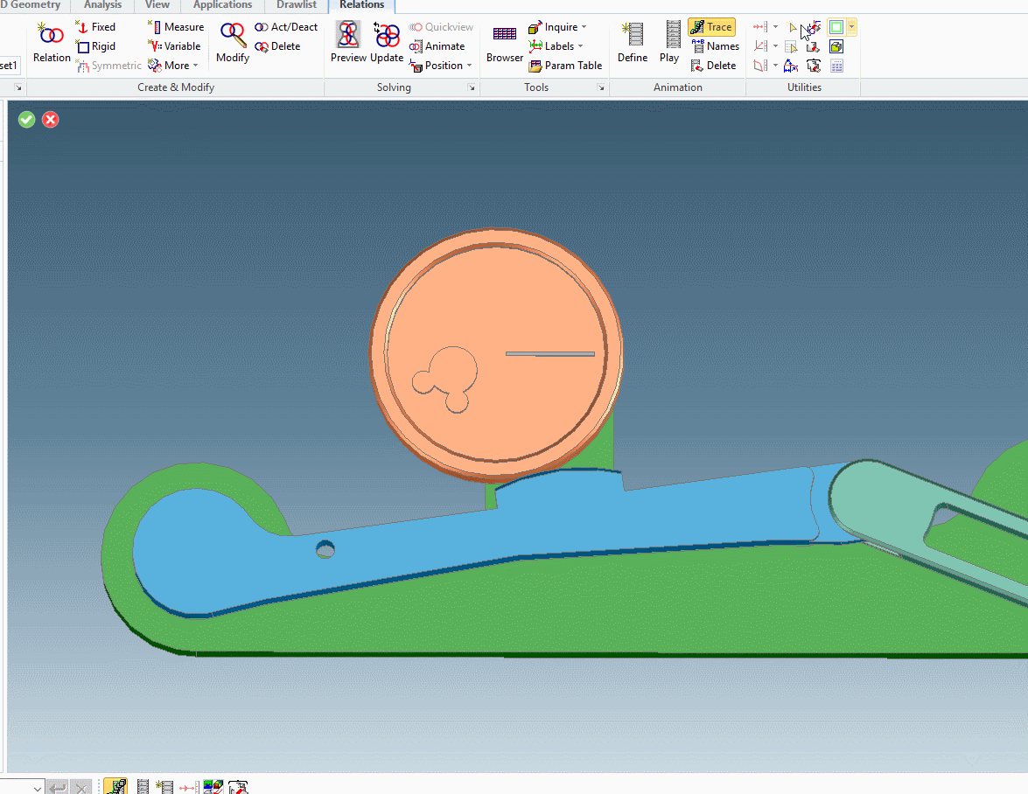Click the purple grid table utility icon
The image size is (1028, 794).
(x=836, y=66)
